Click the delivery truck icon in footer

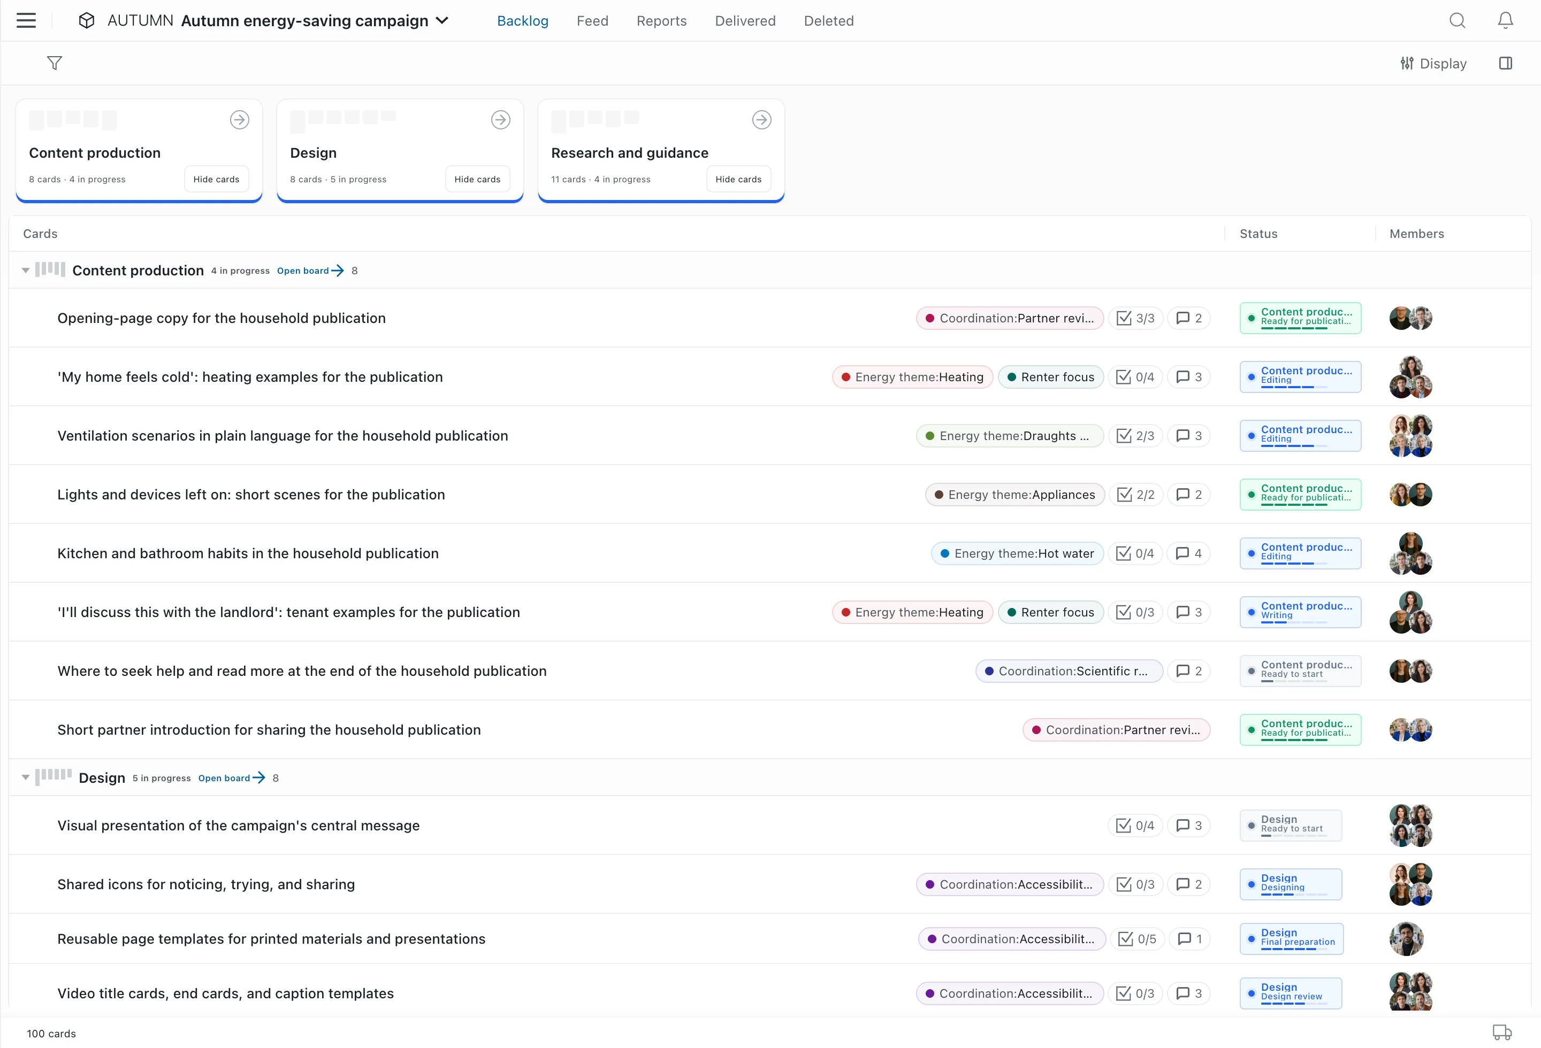(x=1502, y=1032)
